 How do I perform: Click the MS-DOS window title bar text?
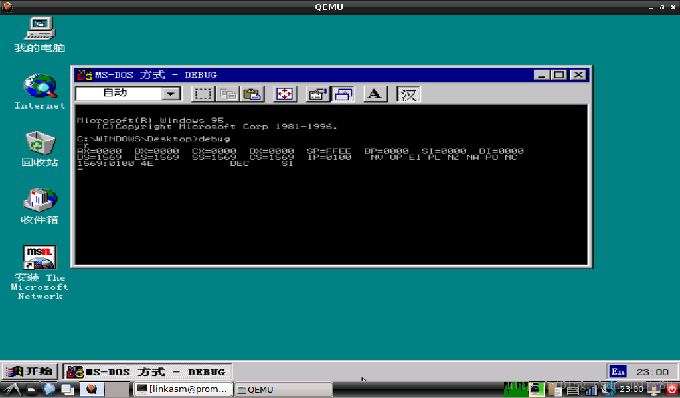click(x=155, y=75)
